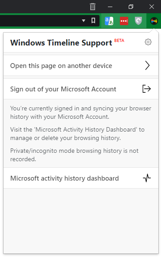Open the settings gear in the popup header
This screenshot has height=257, width=161.
point(148,42)
